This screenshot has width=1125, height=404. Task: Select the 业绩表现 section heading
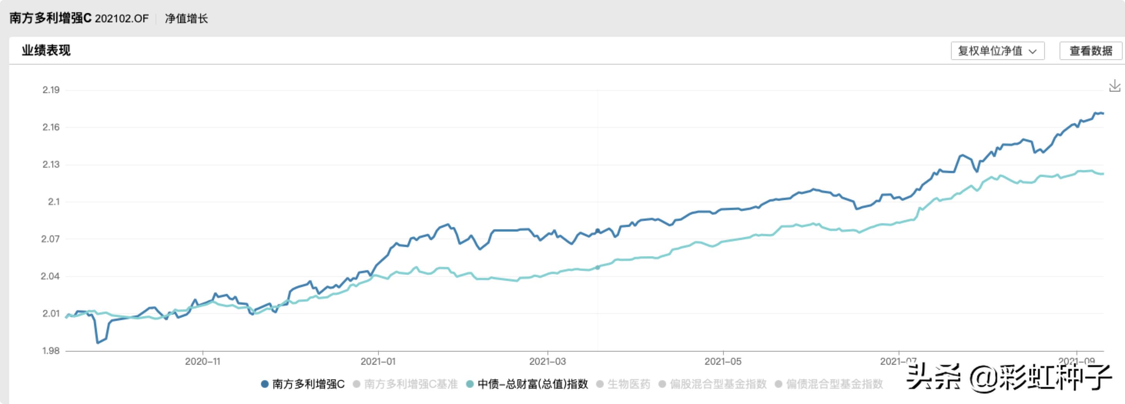tap(46, 50)
